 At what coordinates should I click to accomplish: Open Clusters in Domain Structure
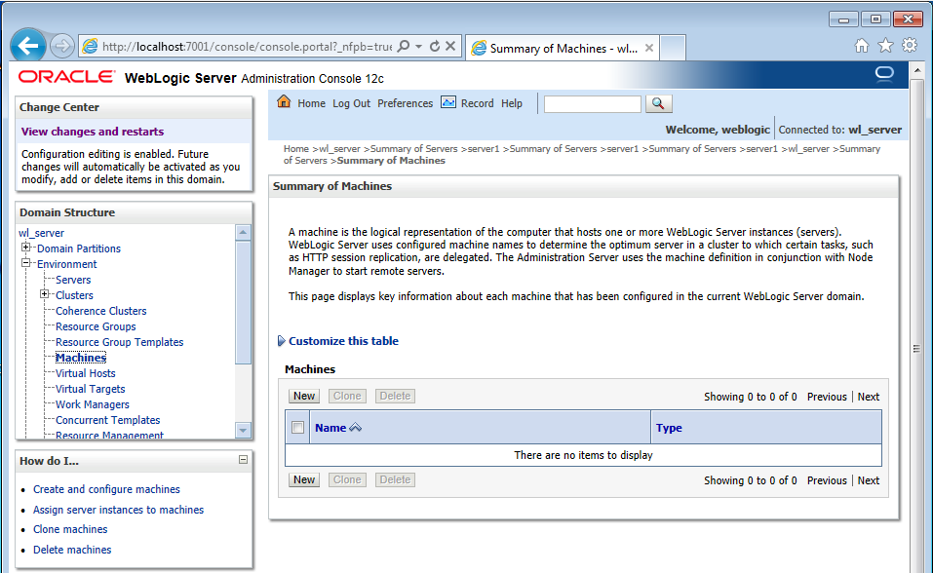(x=74, y=295)
